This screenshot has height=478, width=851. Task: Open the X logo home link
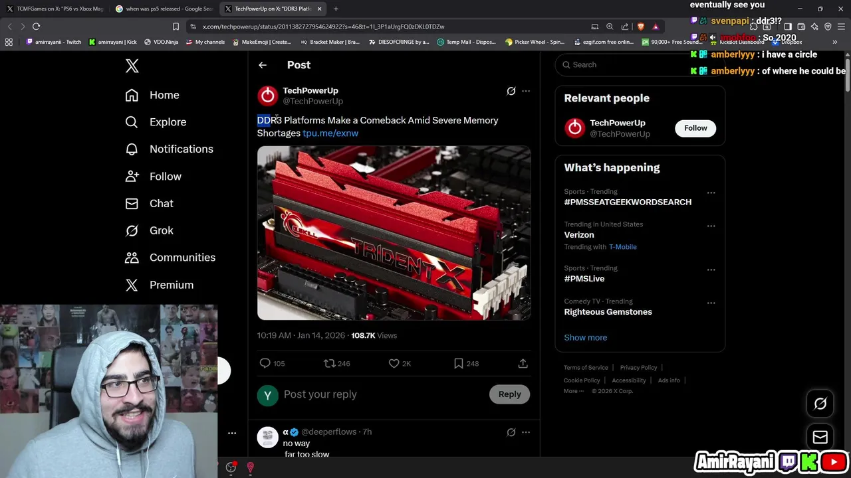(x=132, y=65)
